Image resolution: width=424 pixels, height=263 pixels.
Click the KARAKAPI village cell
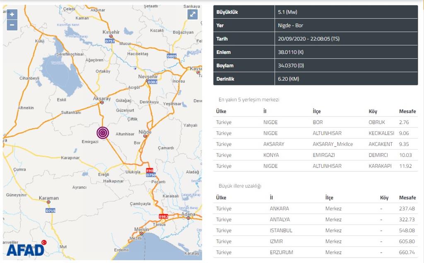click(380, 166)
